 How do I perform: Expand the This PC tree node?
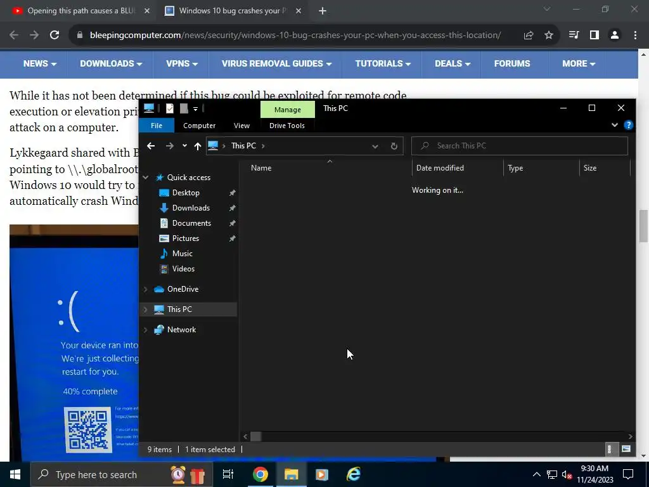[x=145, y=309]
